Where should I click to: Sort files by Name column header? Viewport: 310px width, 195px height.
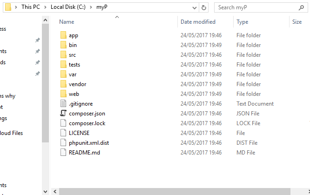[67, 22]
